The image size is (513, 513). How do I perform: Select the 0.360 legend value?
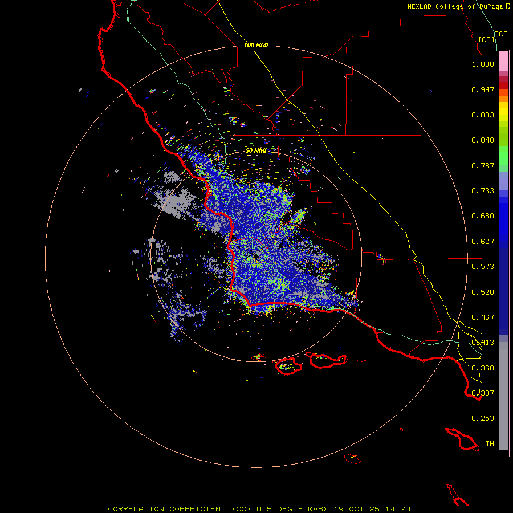483,368
